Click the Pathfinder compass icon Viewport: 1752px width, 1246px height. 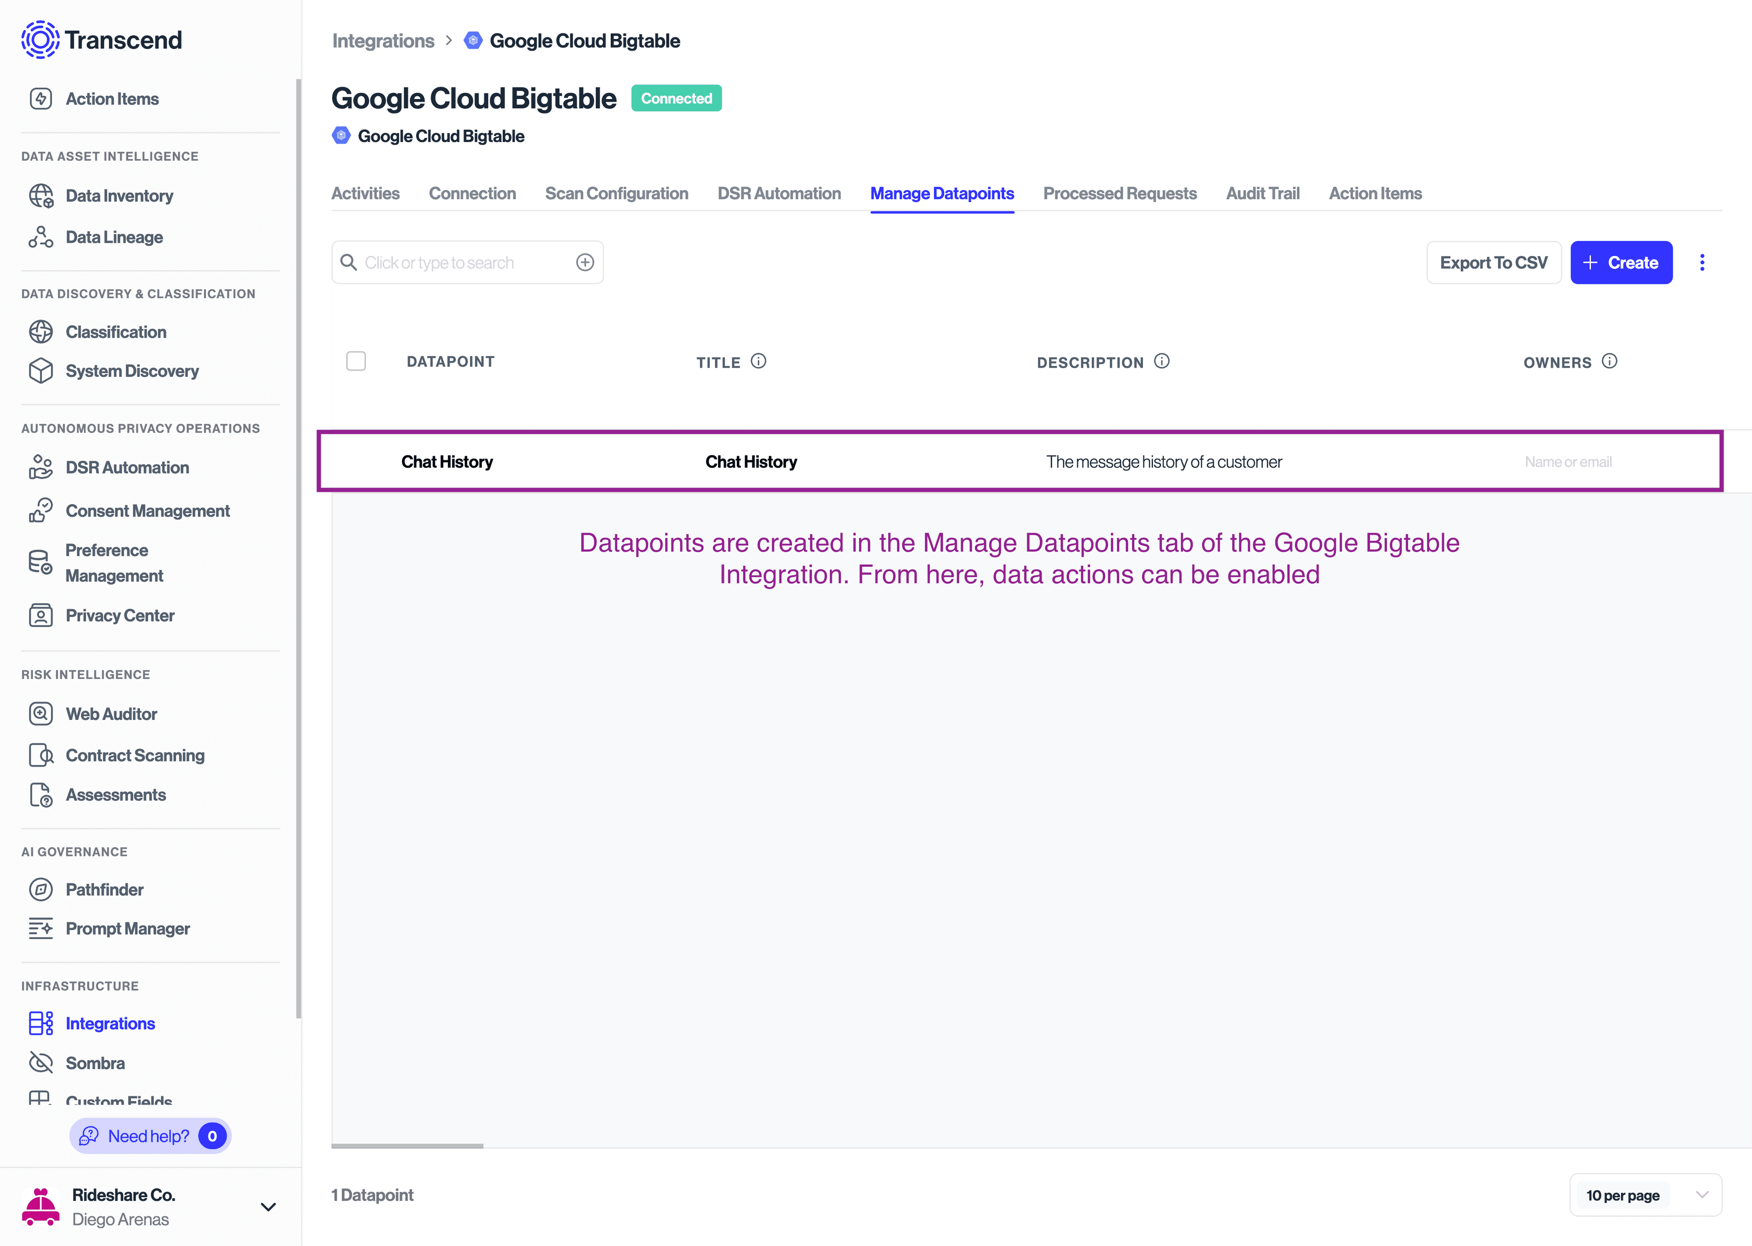[x=41, y=890]
